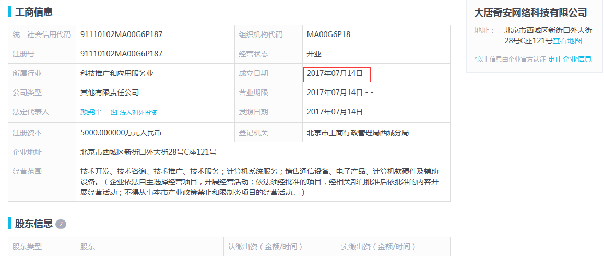Viewport: 604px width, 256px height.
Task: Click the 发照日期 label cell
Action: pos(268,112)
